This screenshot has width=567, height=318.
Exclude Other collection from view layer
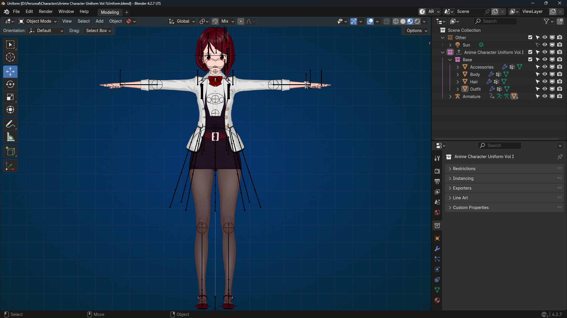530,37
